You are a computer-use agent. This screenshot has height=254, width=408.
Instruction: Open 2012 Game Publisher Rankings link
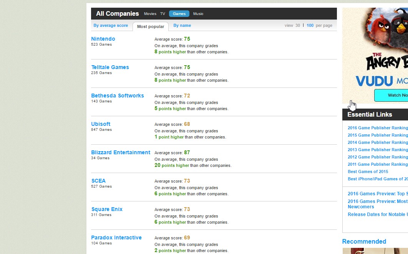(x=378, y=157)
